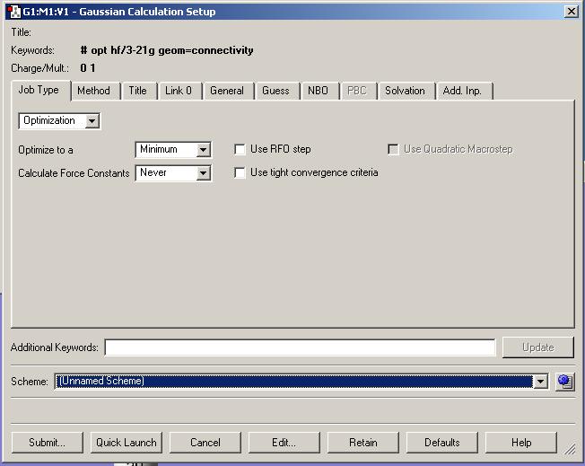
Task: Open Help for calculation setup
Action: [521, 443]
